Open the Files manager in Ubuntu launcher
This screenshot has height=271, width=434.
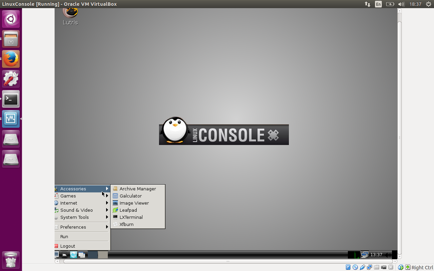(11, 39)
